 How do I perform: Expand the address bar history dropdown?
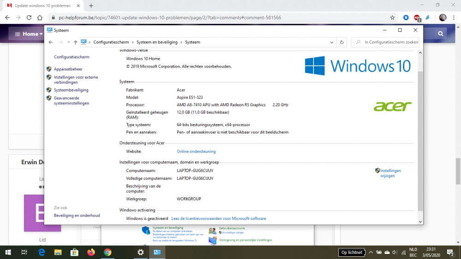pyautogui.click(x=331, y=42)
